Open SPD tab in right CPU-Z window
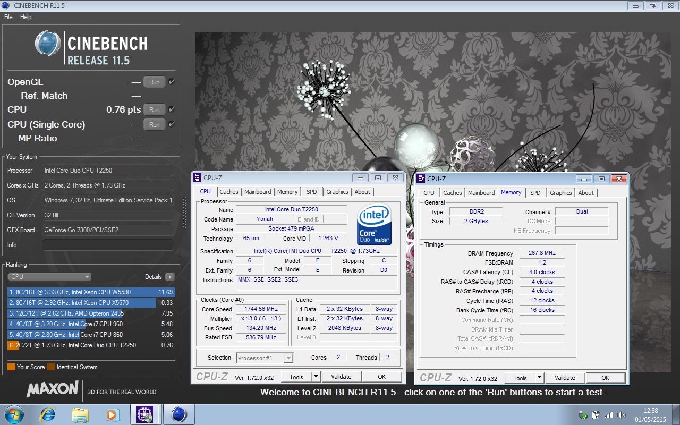 point(535,193)
